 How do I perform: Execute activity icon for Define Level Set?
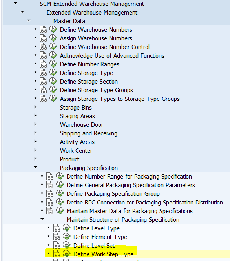click(67, 245)
